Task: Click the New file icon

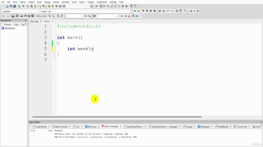Action: (x=4, y=6)
